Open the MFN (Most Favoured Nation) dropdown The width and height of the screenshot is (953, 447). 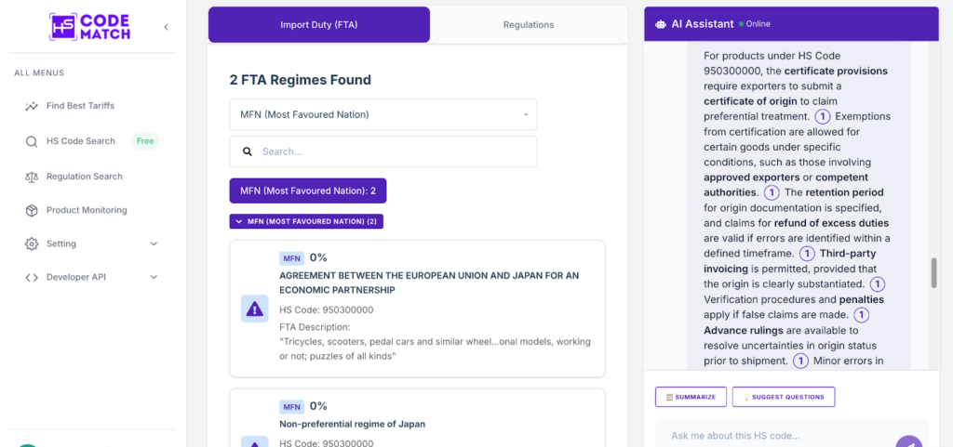383,114
